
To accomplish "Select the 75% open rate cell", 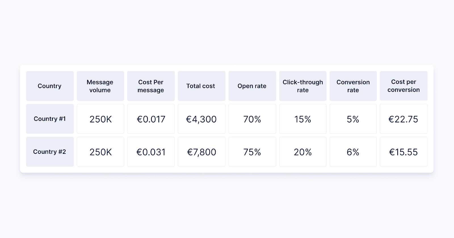I will pyautogui.click(x=252, y=152).
